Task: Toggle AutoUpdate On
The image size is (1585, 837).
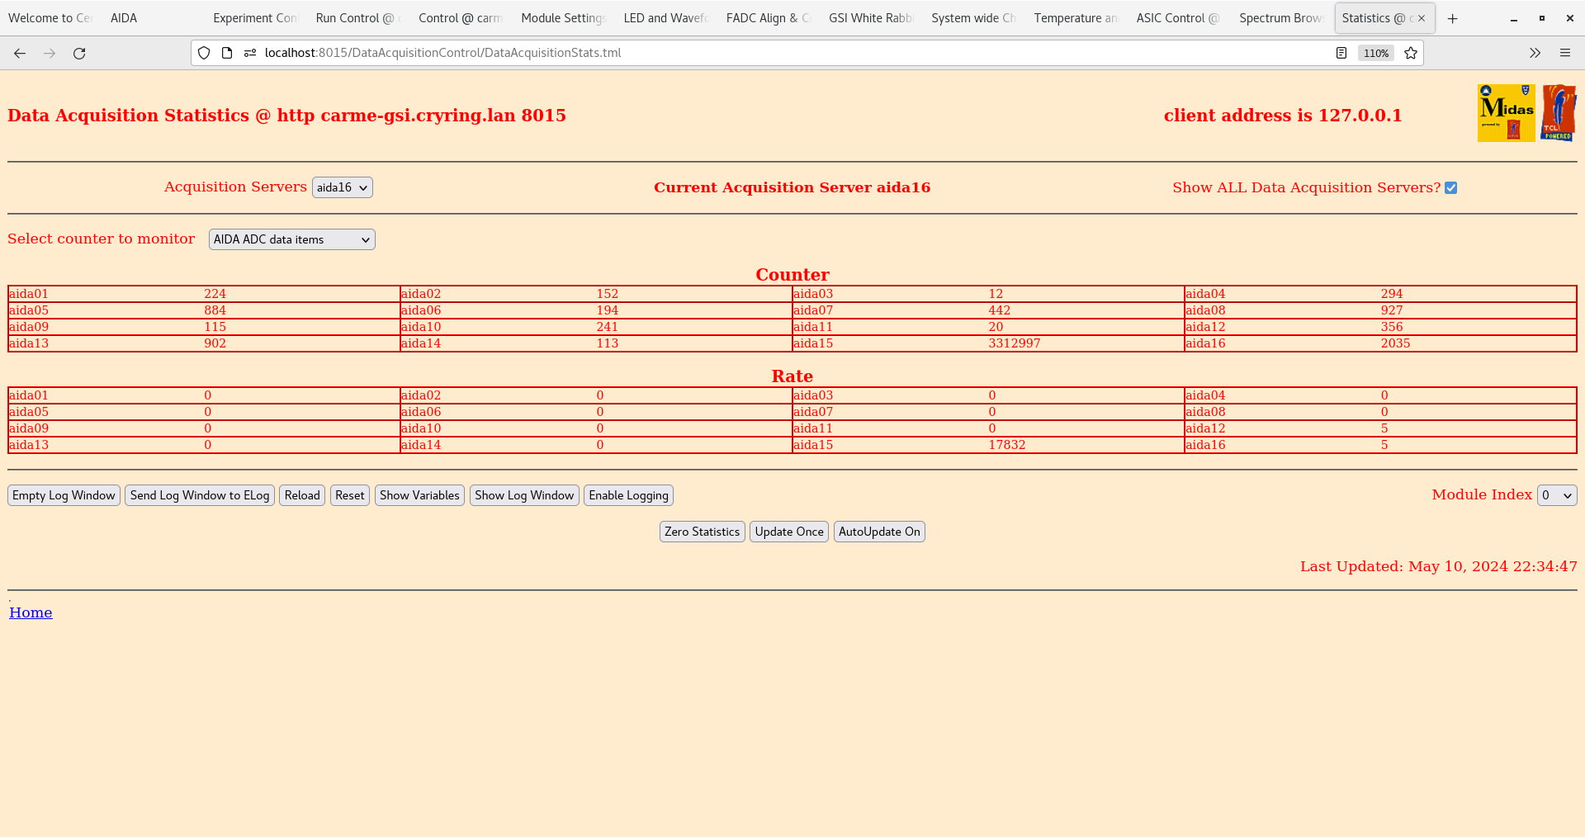Action: [x=879, y=532]
